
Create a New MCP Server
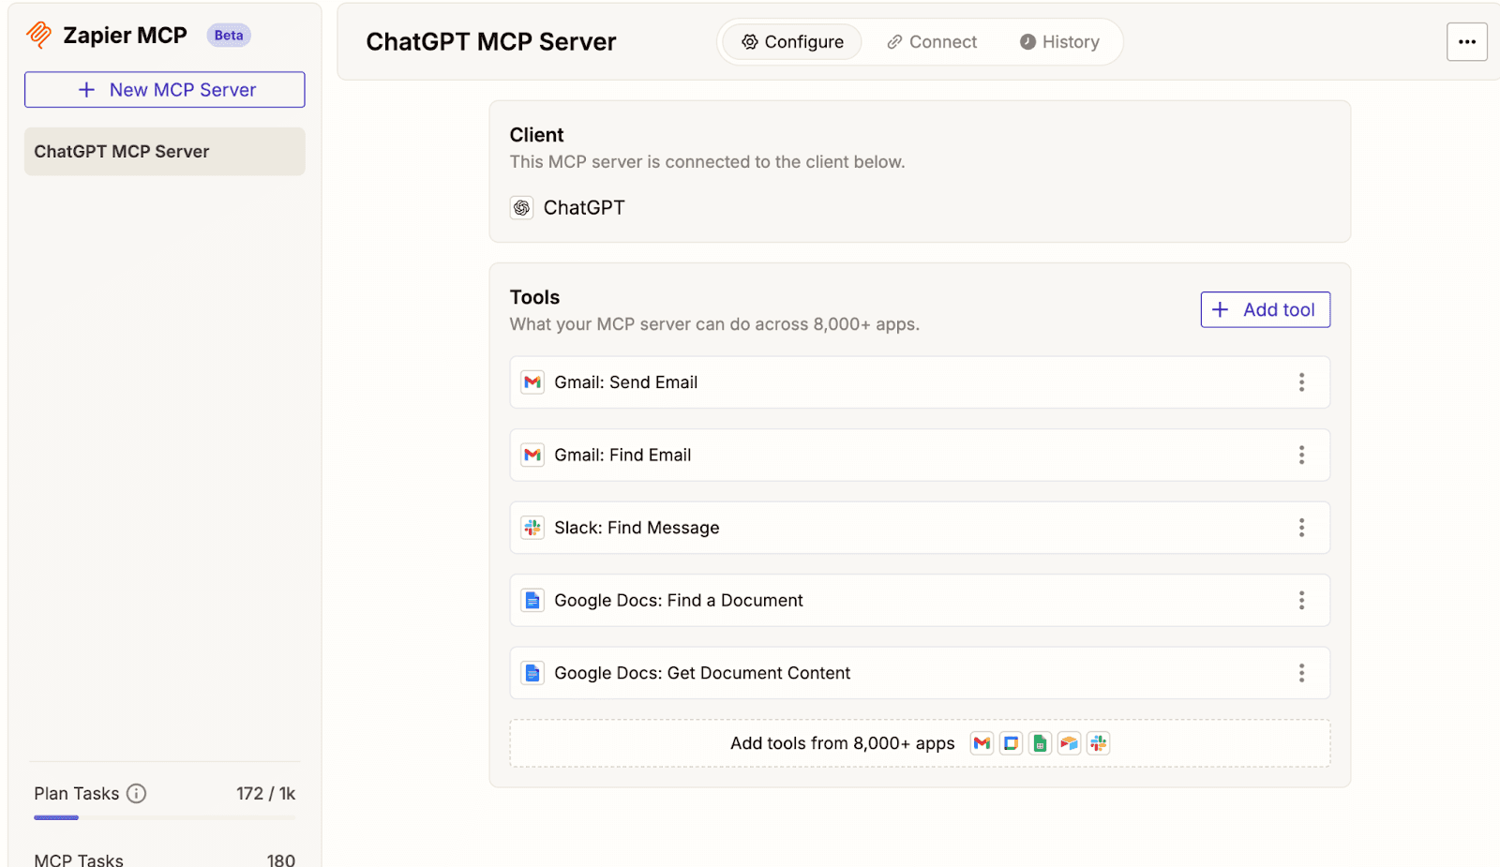click(x=165, y=90)
